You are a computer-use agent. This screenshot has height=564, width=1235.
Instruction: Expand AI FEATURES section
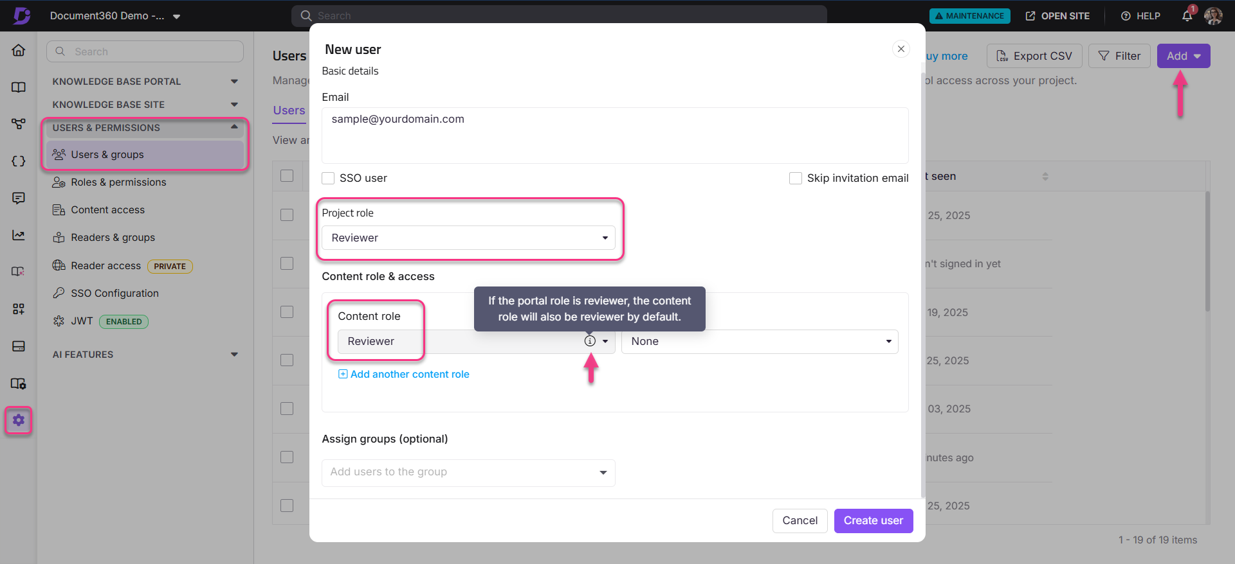click(x=145, y=355)
